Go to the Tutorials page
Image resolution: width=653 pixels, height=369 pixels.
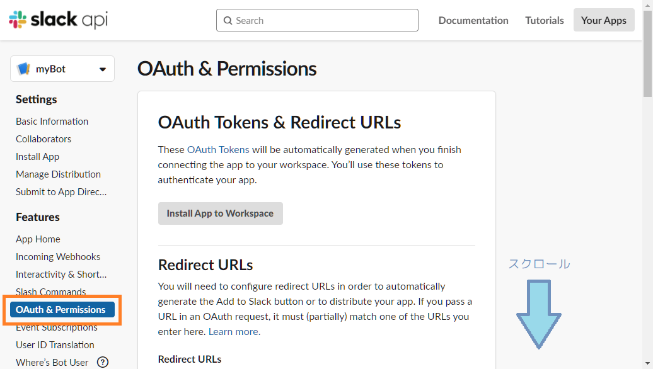click(544, 20)
